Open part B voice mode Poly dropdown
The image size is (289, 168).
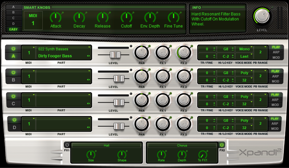pyautogui.click(x=244, y=73)
